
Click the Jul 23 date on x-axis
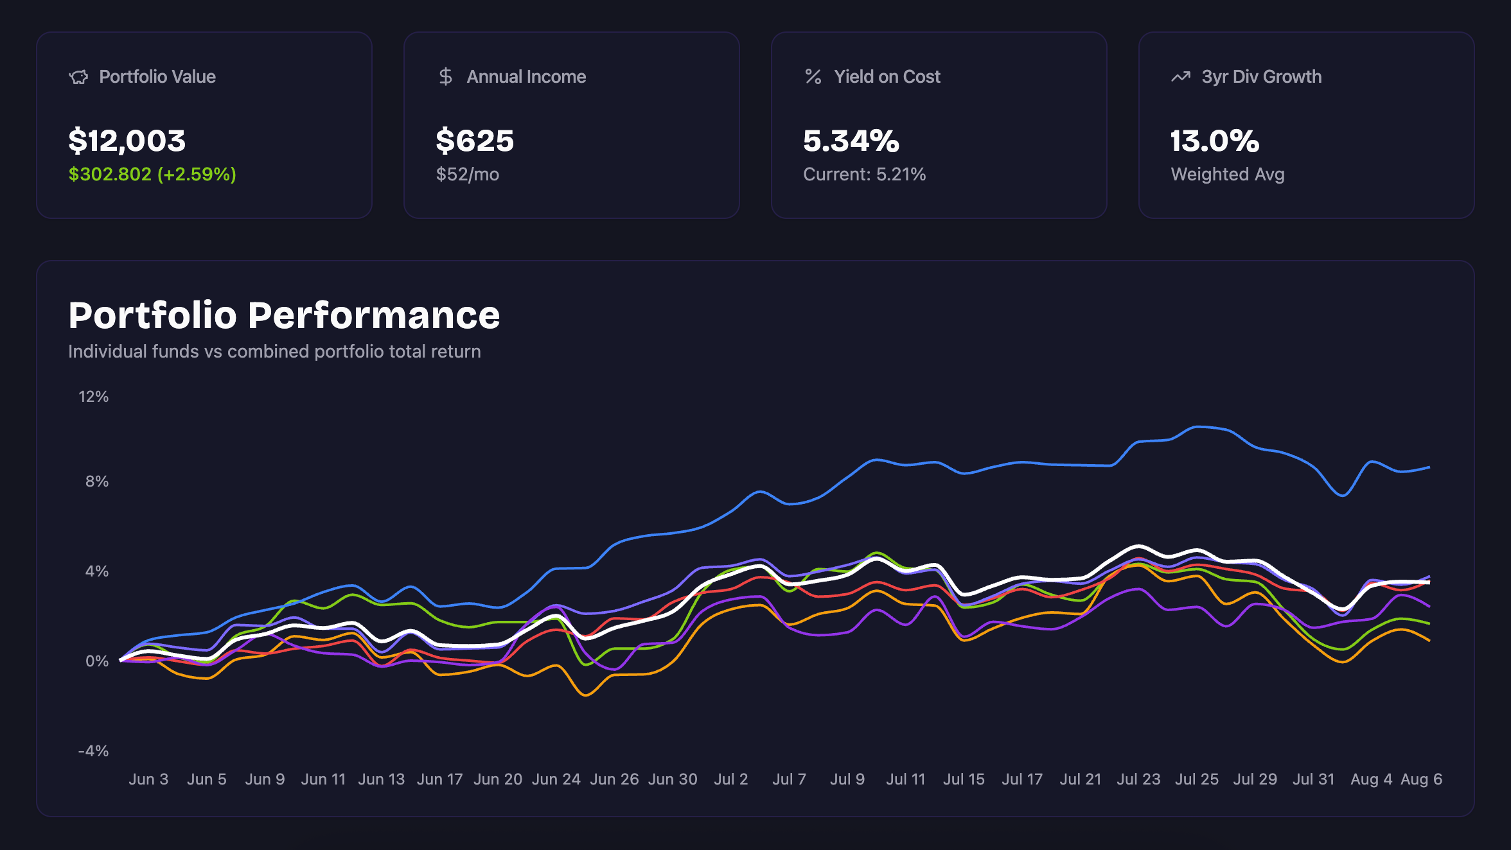[1138, 779]
